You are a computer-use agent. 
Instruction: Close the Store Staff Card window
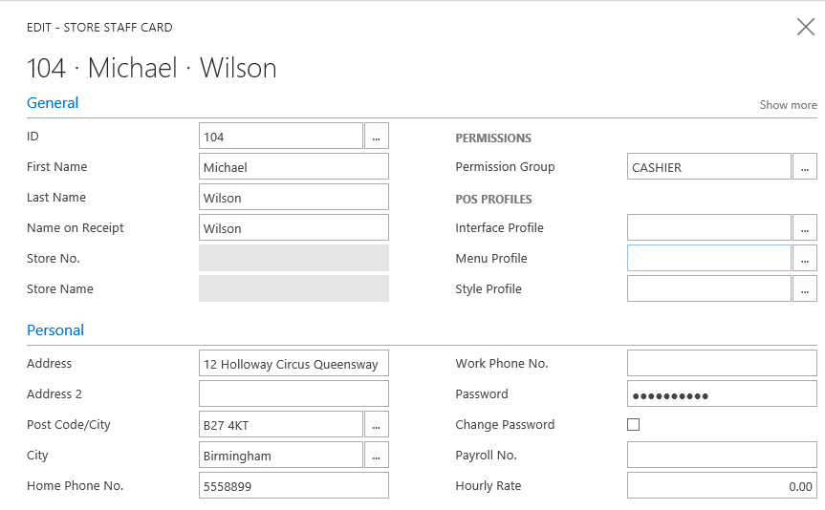(806, 27)
